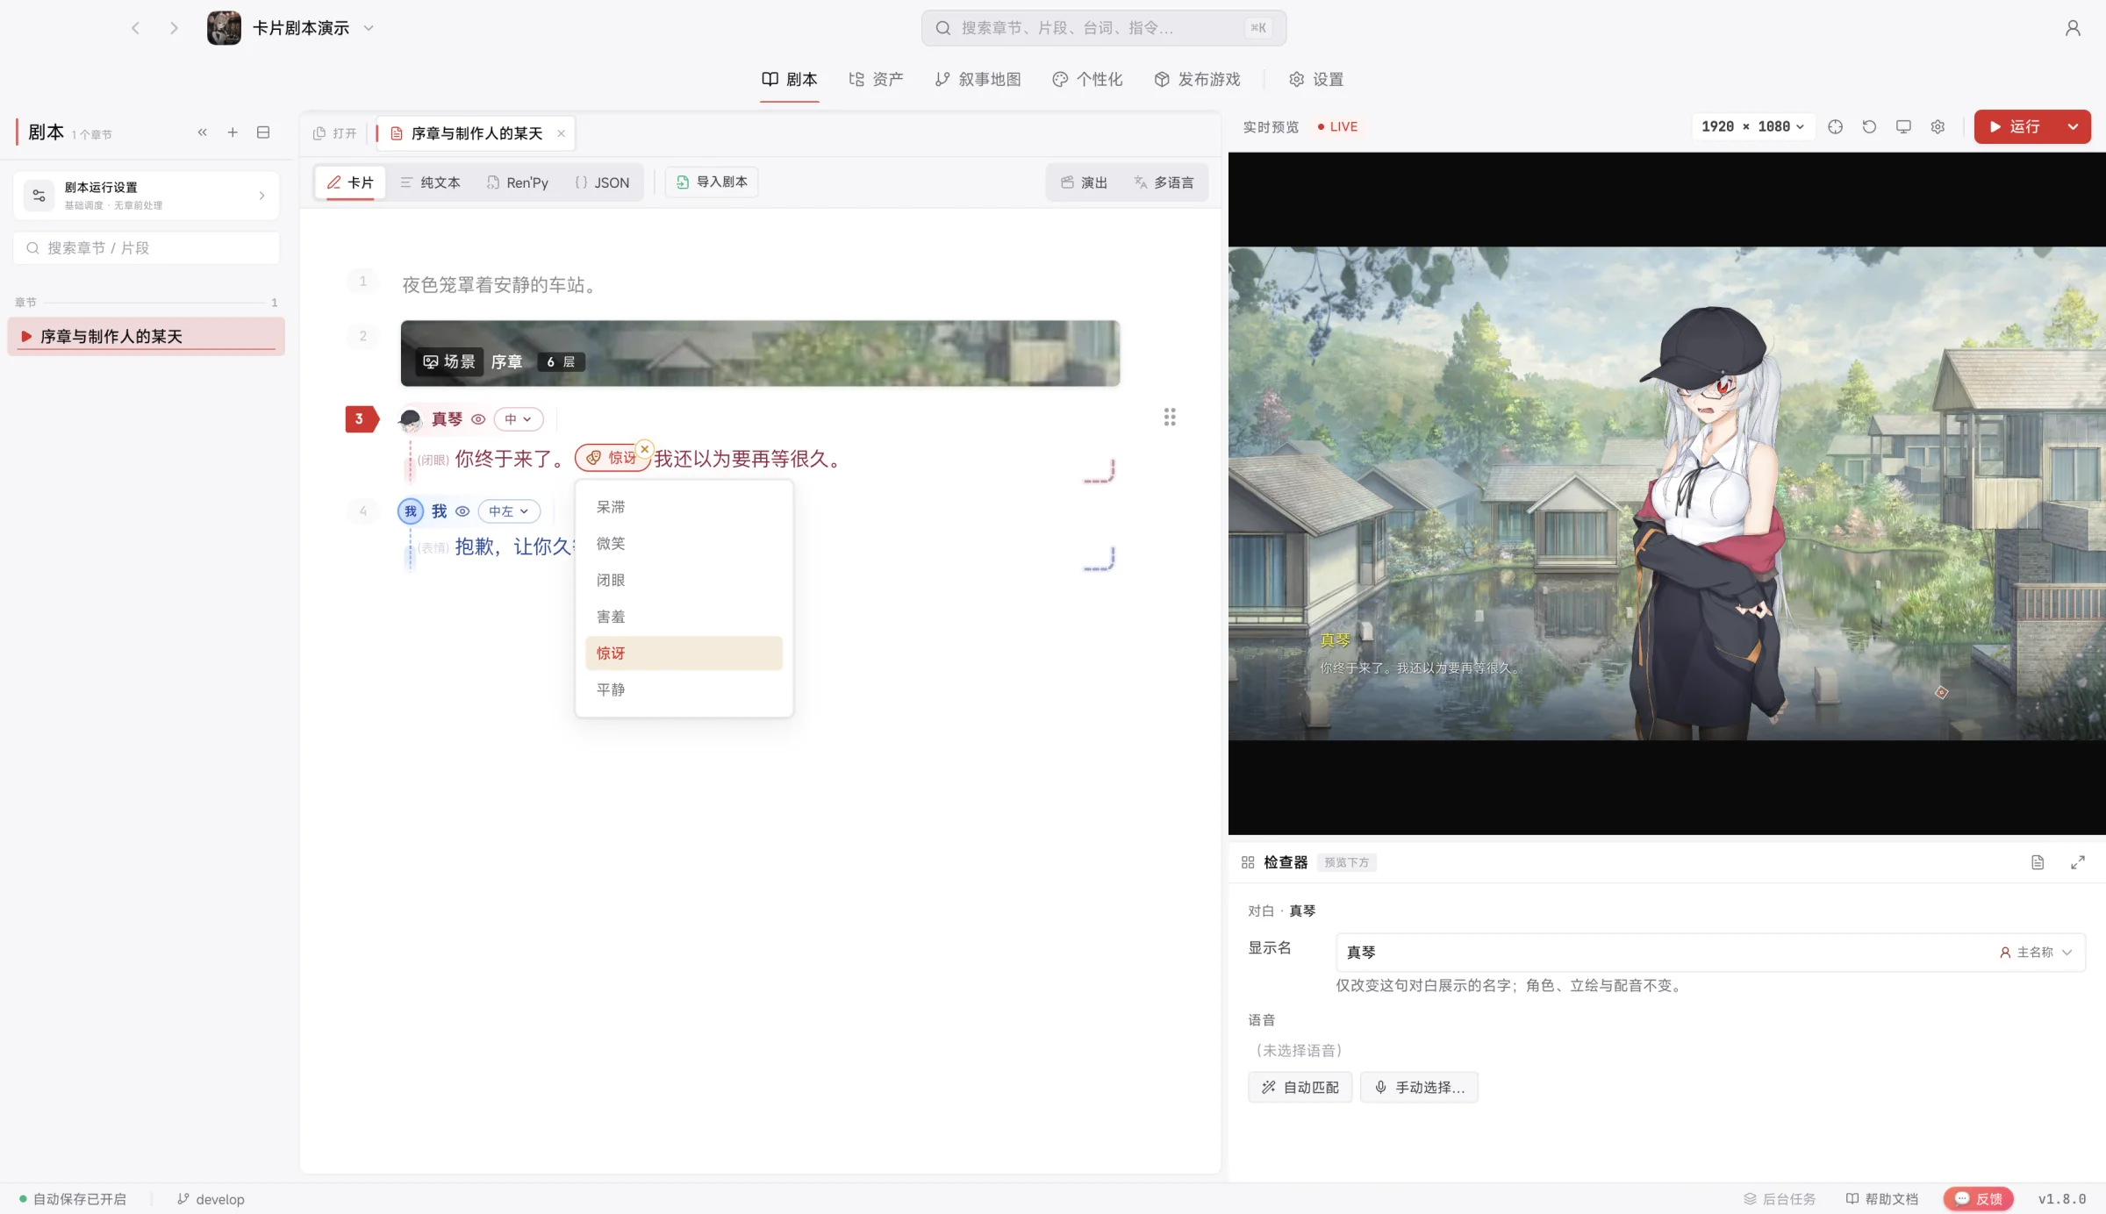Click the 我 avatar badge on line 4
This screenshot has height=1214, width=2106.
click(411, 511)
